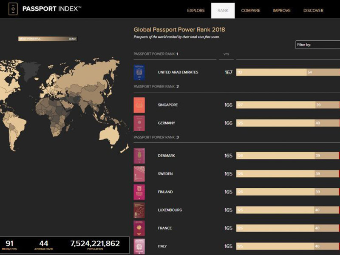Image resolution: width=340 pixels, height=255 pixels.
Task: Click Australia on the world map
Action: point(110,135)
